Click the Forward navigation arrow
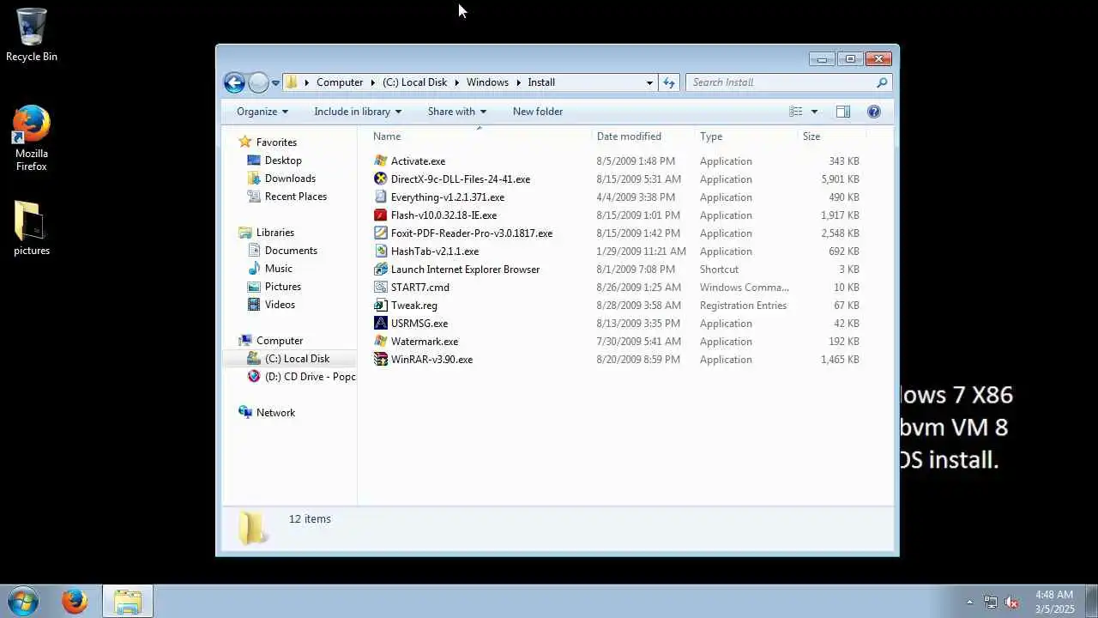Image resolution: width=1098 pixels, height=618 pixels. pos(258,82)
